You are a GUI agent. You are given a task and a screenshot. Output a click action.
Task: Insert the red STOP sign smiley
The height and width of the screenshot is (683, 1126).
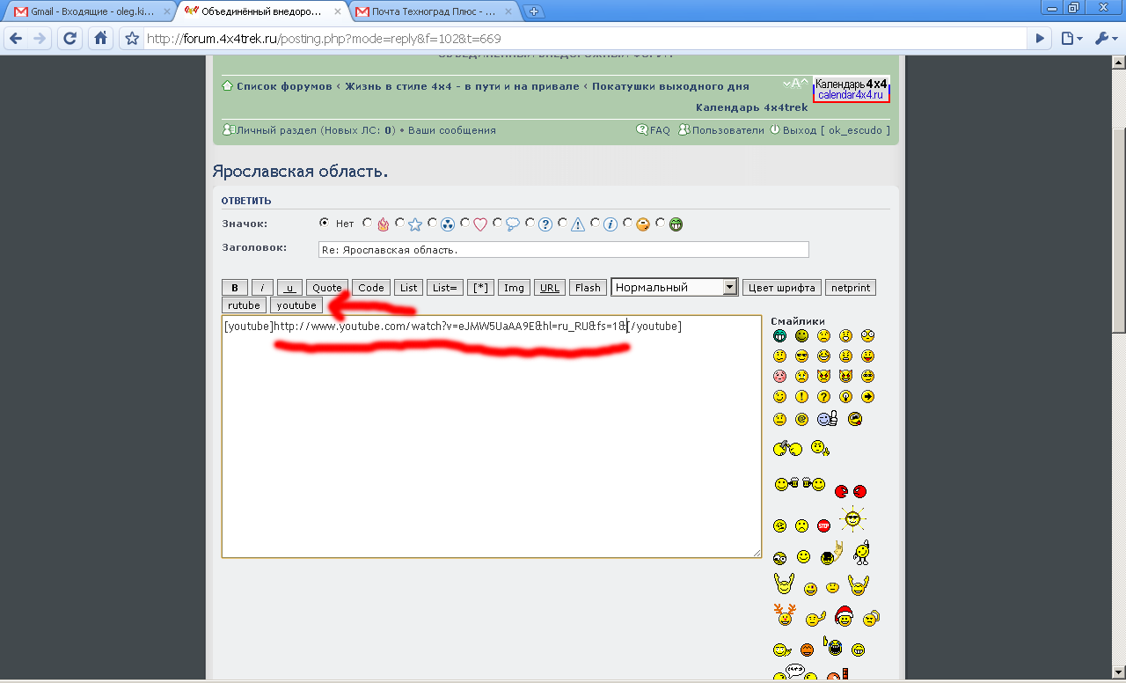823,525
